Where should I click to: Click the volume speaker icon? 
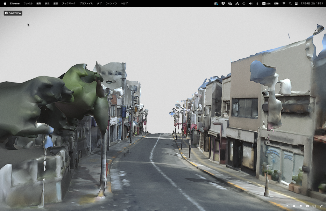coord(250,4)
